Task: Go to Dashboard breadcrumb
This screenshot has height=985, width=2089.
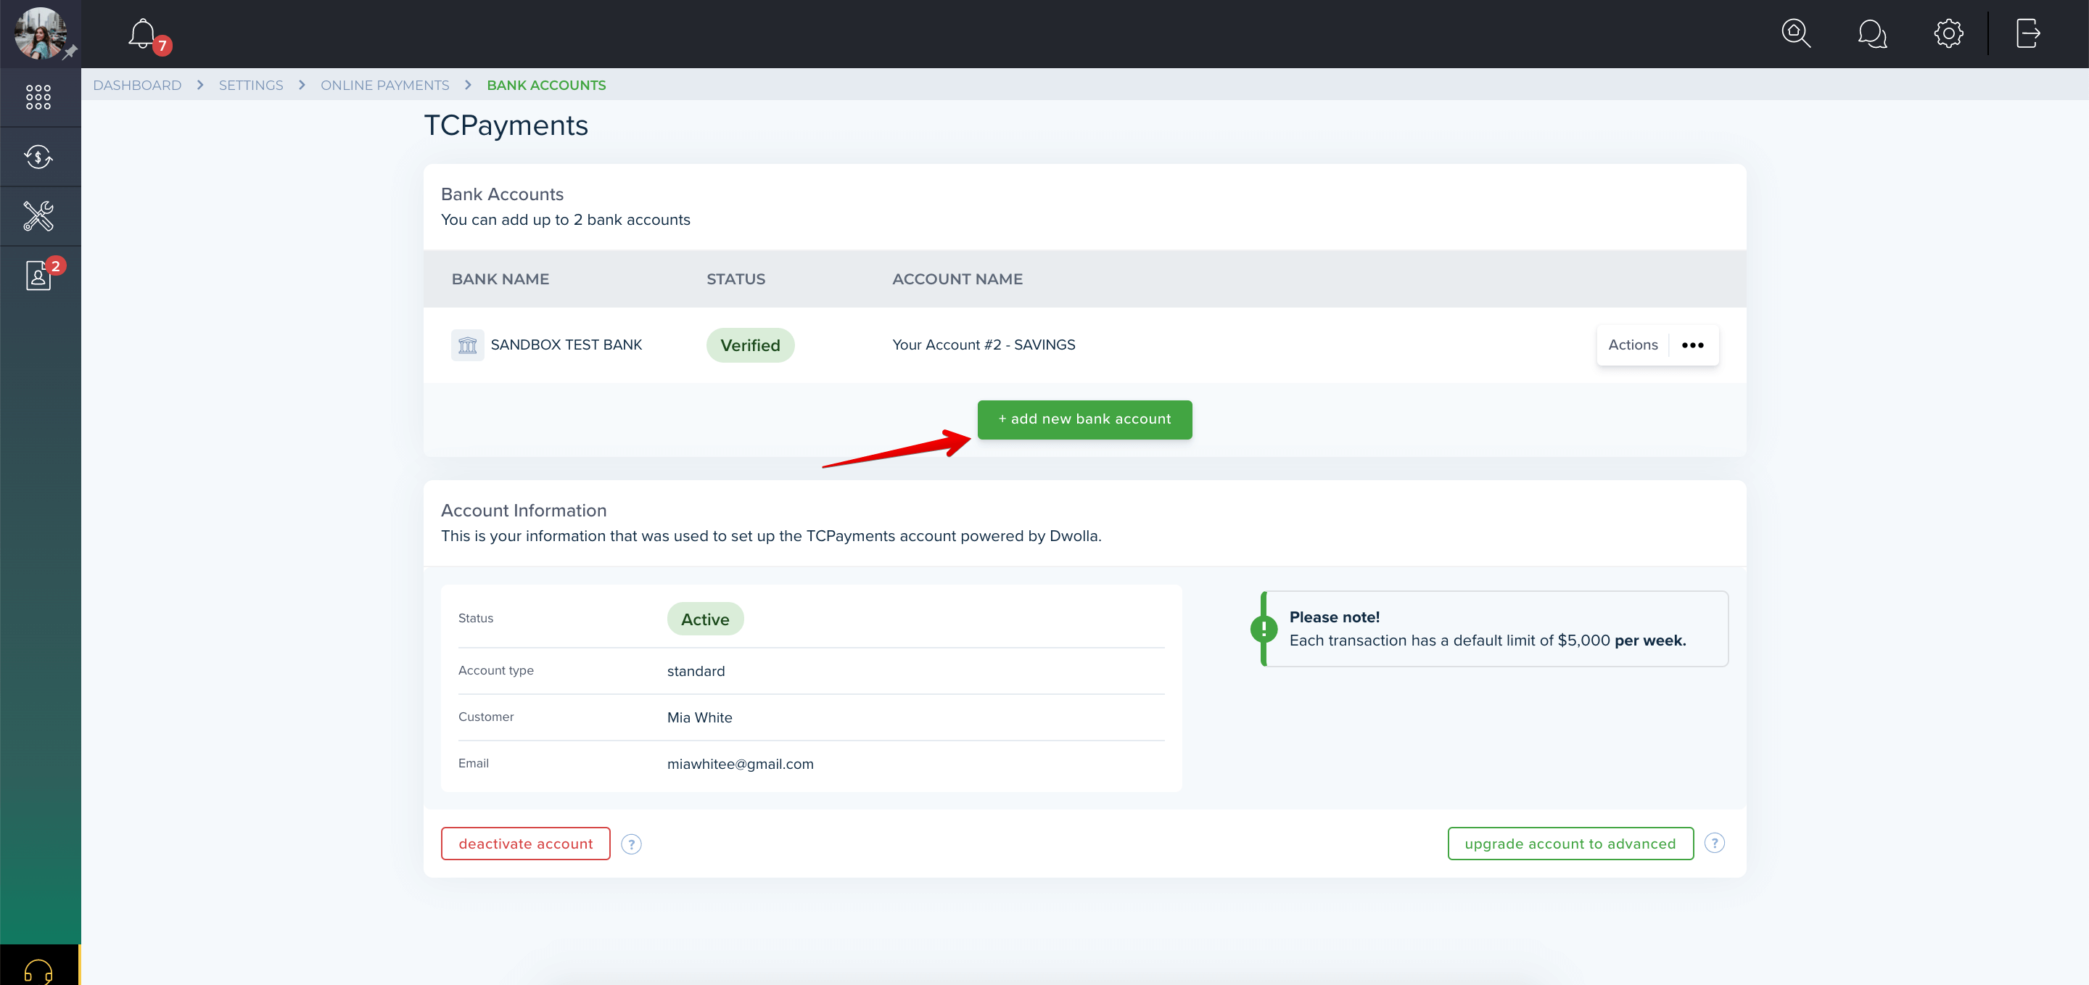Action: click(137, 85)
